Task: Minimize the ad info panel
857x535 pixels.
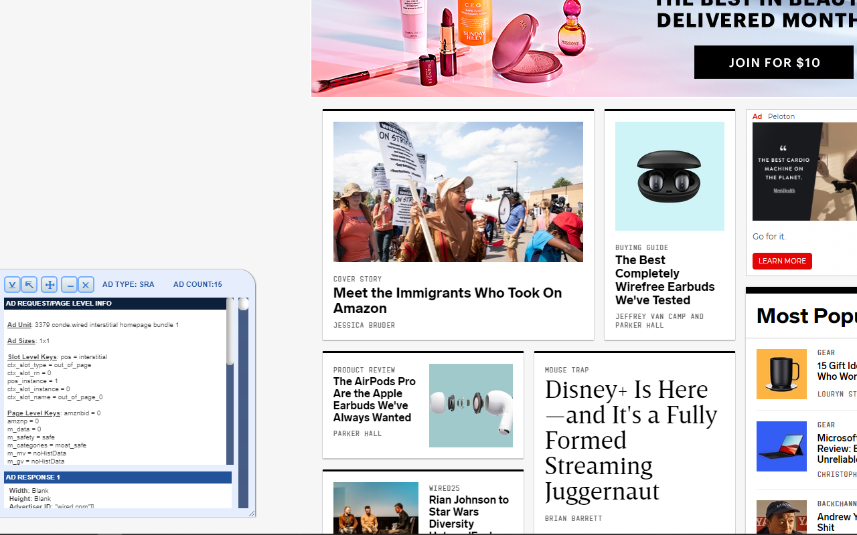Action: point(69,285)
